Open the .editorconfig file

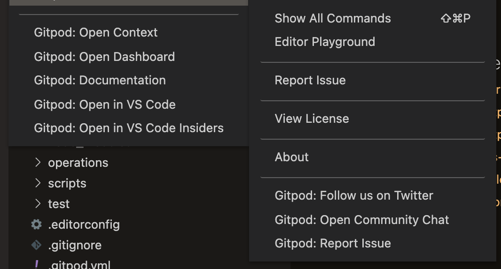(84, 224)
